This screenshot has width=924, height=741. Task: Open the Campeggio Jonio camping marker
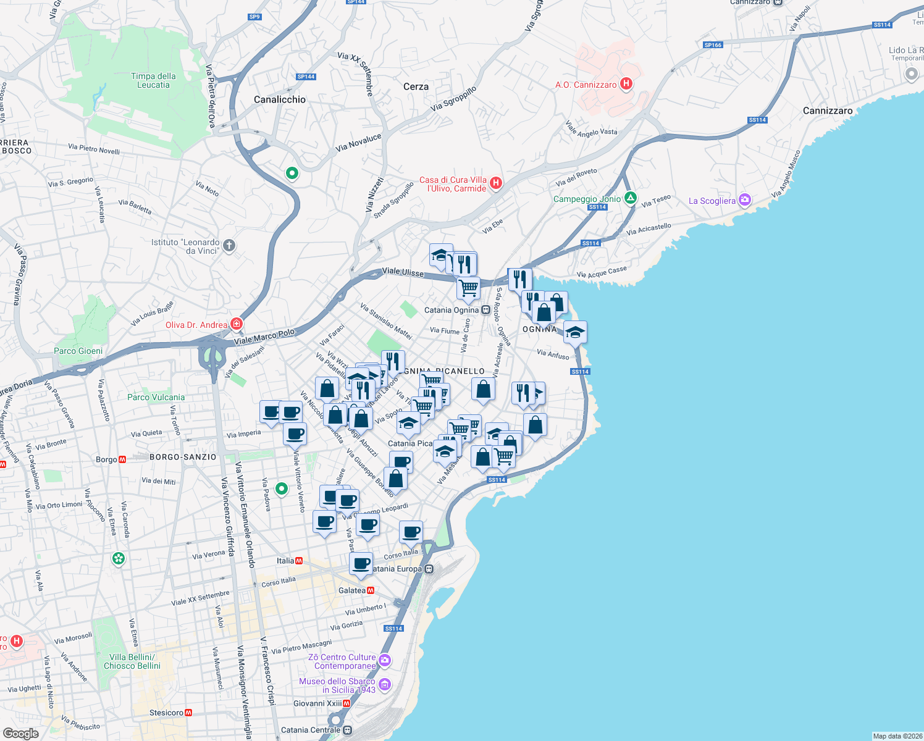click(629, 199)
